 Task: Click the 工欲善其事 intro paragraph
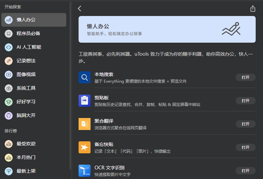coord(166,57)
